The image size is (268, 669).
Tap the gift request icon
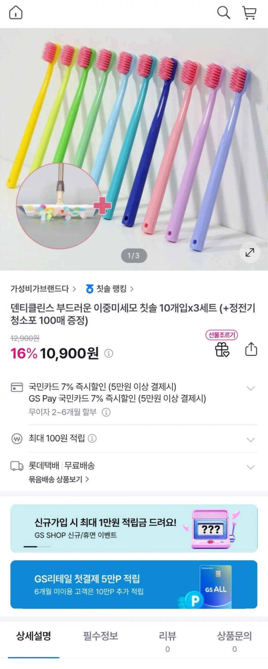point(222,349)
